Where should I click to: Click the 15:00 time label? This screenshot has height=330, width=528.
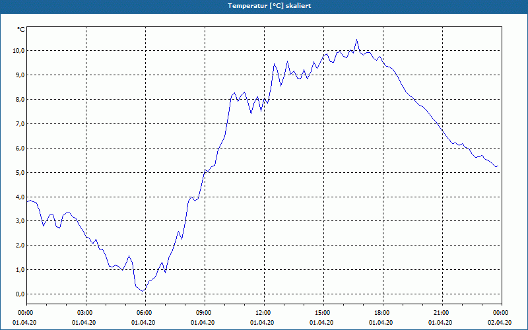click(x=323, y=313)
